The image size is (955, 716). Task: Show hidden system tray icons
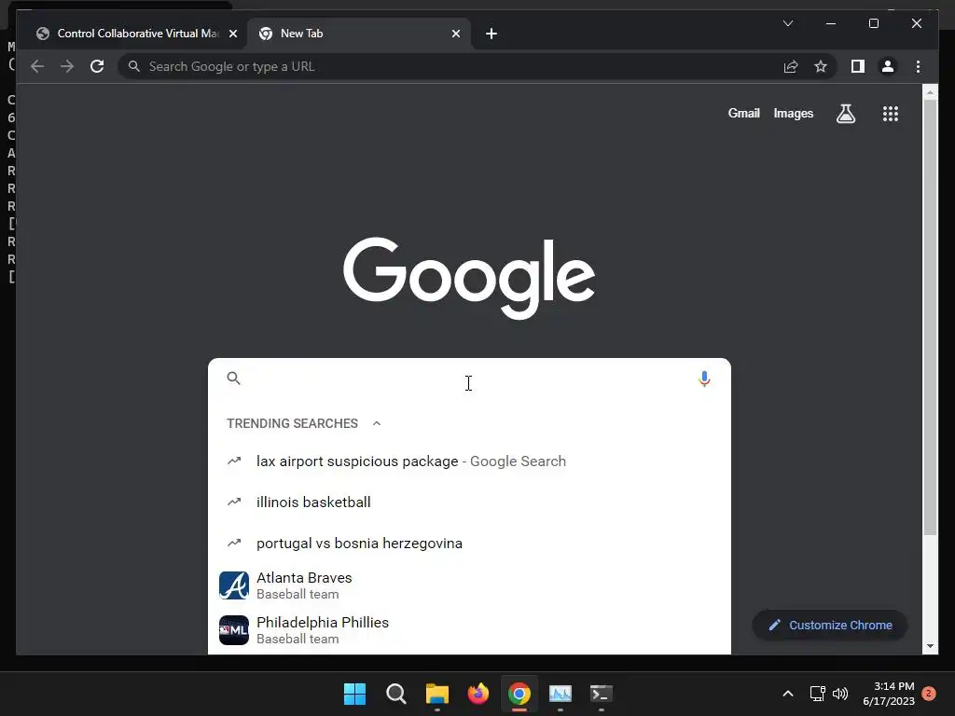[787, 694]
